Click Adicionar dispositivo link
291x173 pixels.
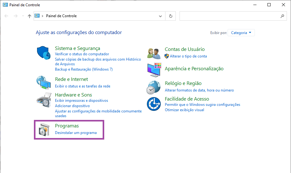(x=72, y=106)
